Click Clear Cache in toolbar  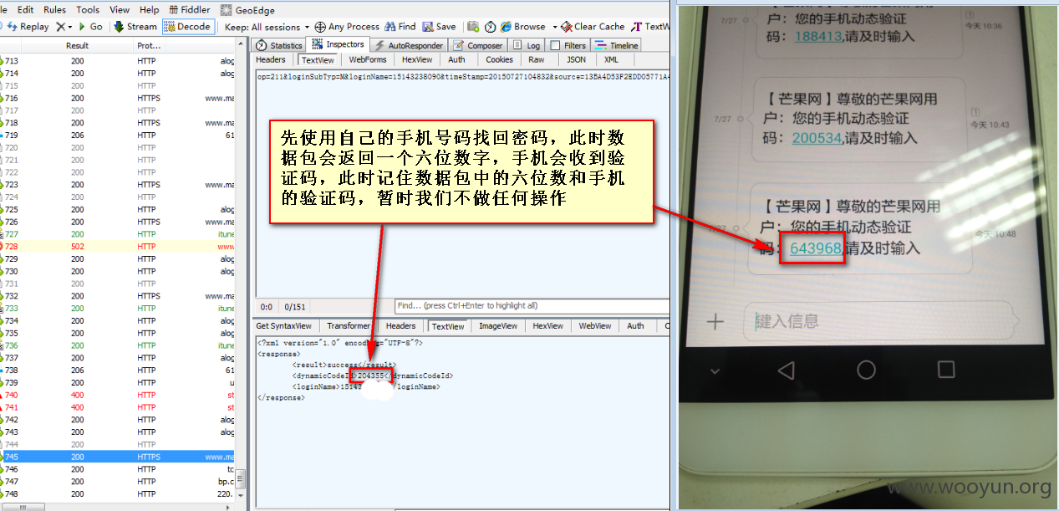(593, 27)
